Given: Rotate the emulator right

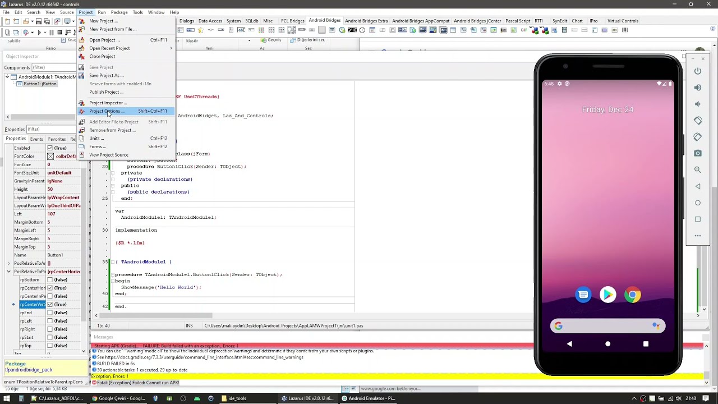Looking at the screenshot, I should (698, 137).
